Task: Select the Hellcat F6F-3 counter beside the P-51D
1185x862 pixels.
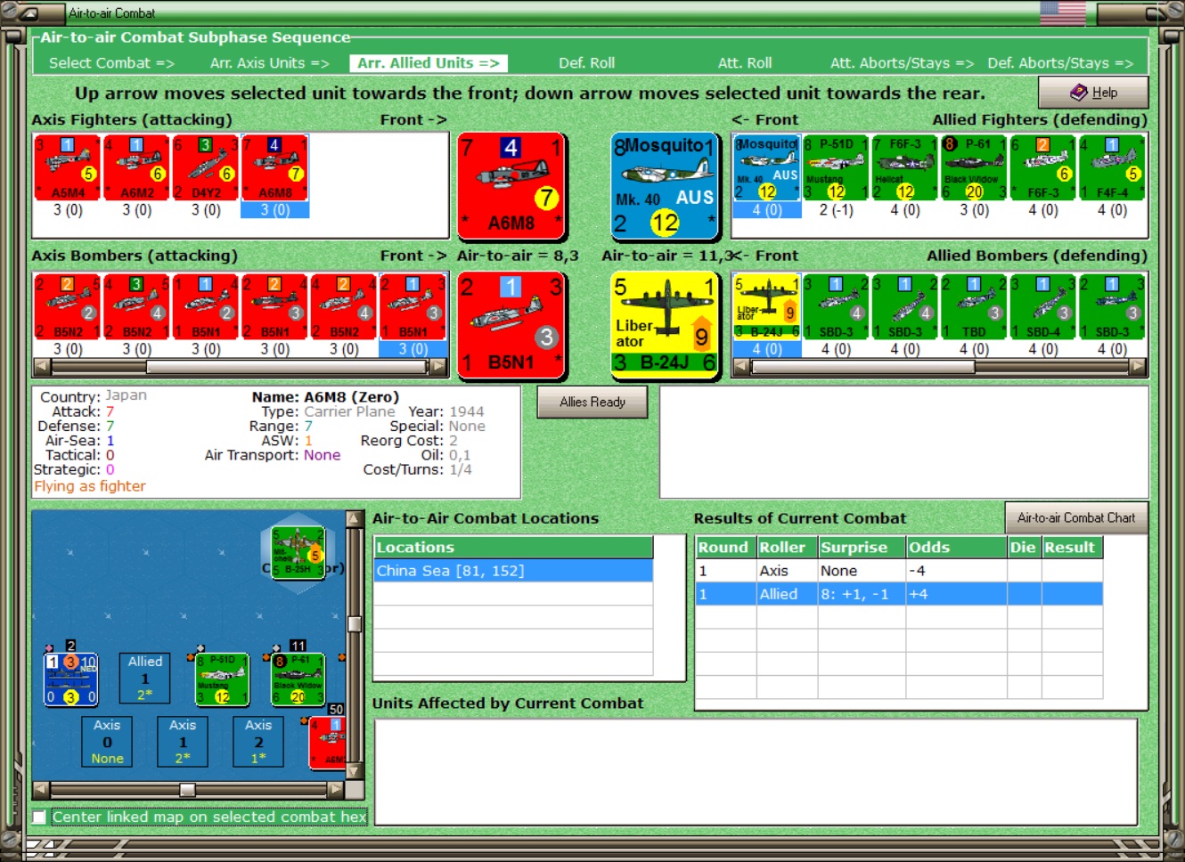Action: coord(905,167)
